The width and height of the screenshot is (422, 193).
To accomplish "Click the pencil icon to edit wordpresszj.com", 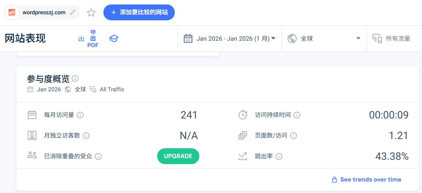I will (x=73, y=12).
